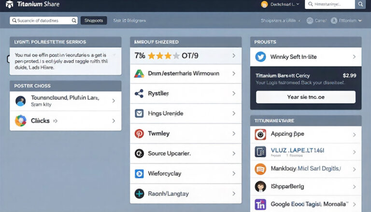Expand the Wieforcyclay row chevron
This screenshot has width=371, height=212.
tap(234, 173)
